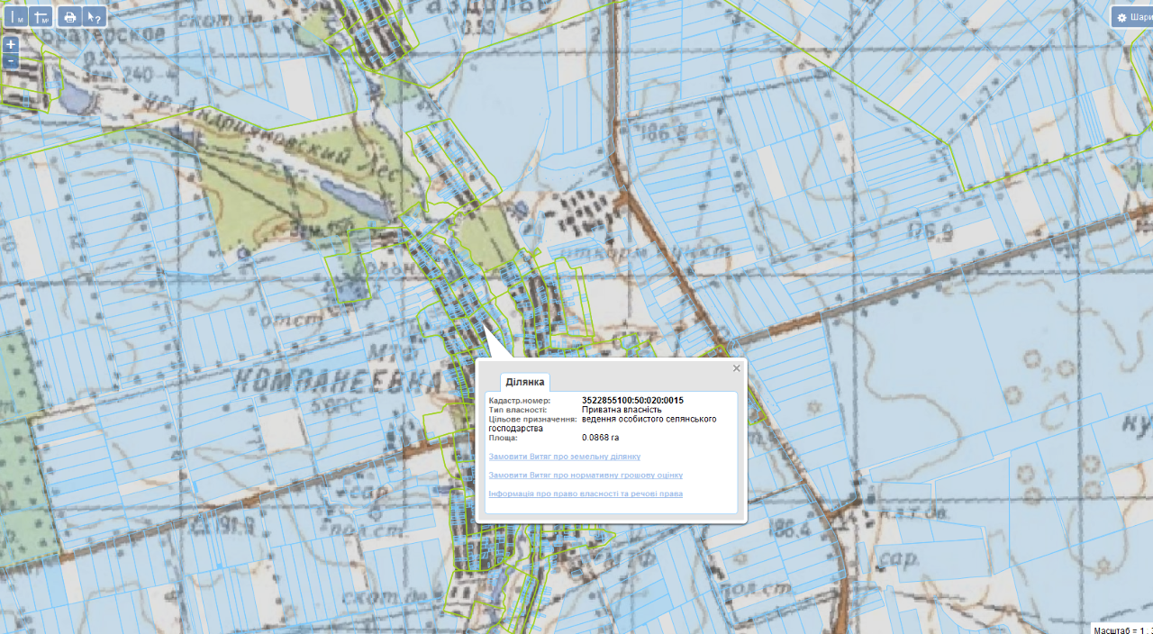Click the Площа label
This screenshot has height=634, width=1153.
point(503,438)
